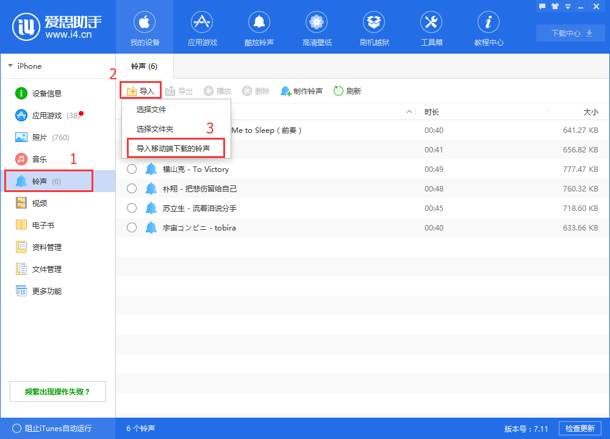Open the 酷炫铃声 section
610x439 pixels.
coord(259,27)
